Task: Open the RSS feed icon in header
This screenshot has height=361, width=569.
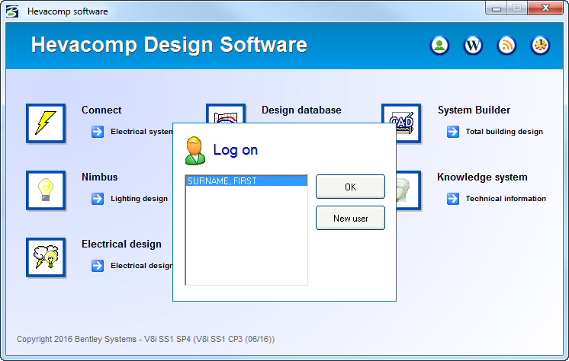Action: click(506, 45)
